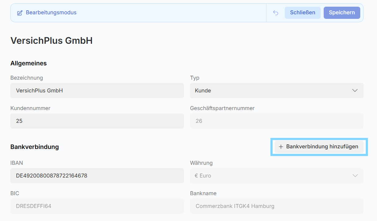Image resolution: width=377 pixels, height=221 pixels.
Task: Click the undo arrow icon
Action: (x=276, y=13)
